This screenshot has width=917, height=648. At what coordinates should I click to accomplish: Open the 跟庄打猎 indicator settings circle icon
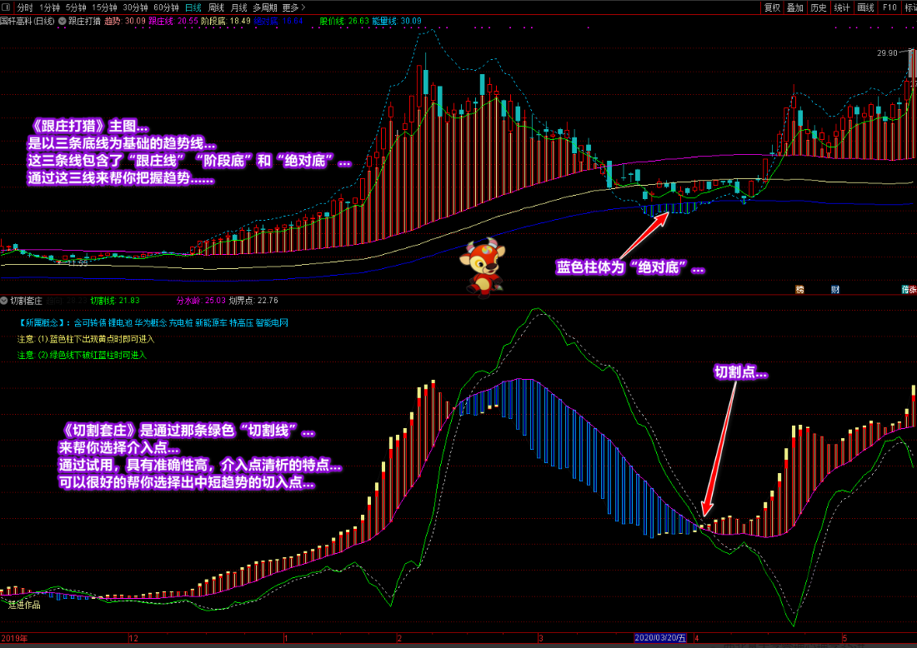click(x=63, y=21)
